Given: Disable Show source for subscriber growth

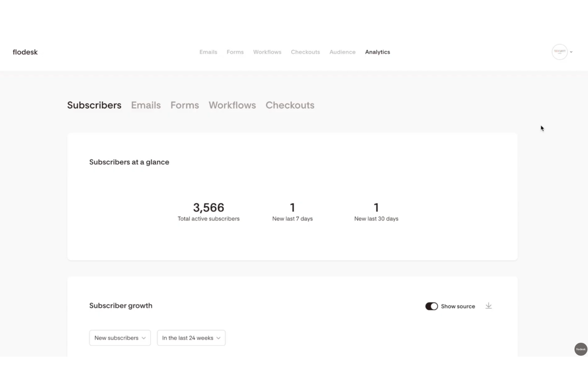Looking at the screenshot, I should pos(431,306).
